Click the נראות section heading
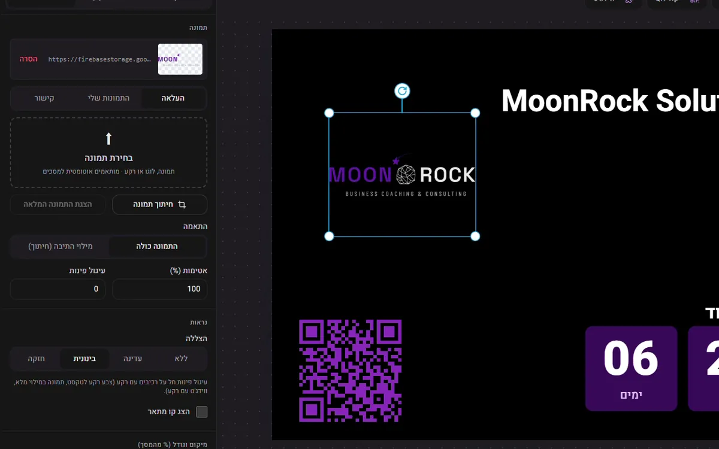The height and width of the screenshot is (449, 719). tap(198, 322)
